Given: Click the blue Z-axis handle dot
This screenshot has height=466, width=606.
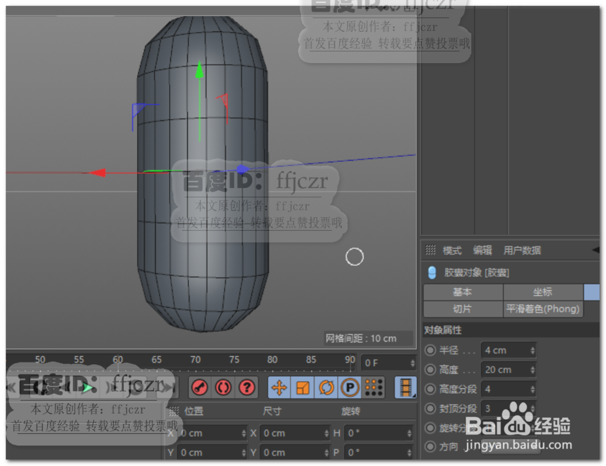Looking at the screenshot, I should (x=242, y=169).
